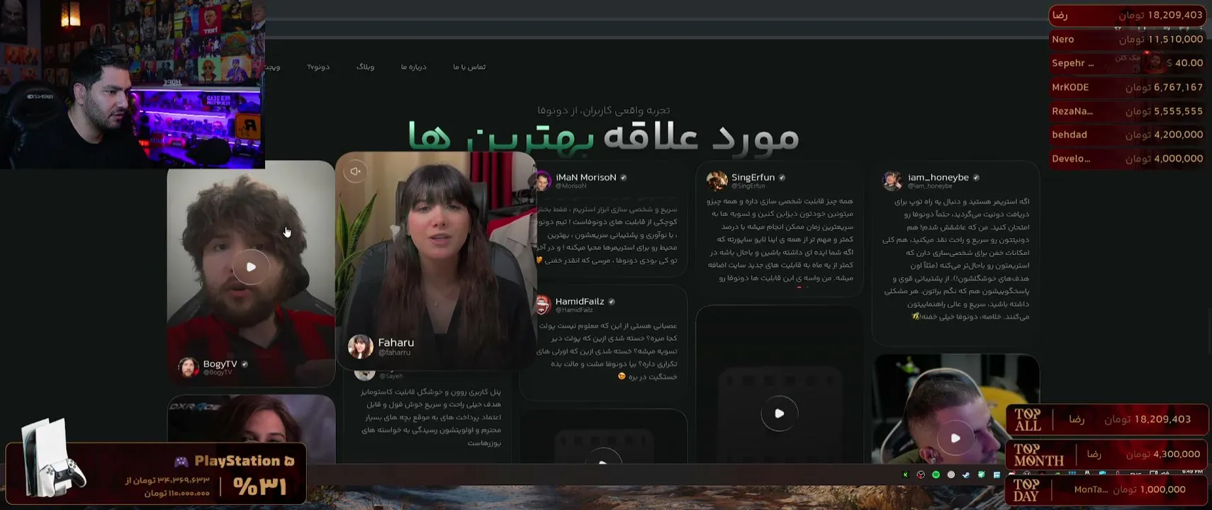
Task: Play the video card below SingErfun's review
Action: [x=779, y=414]
